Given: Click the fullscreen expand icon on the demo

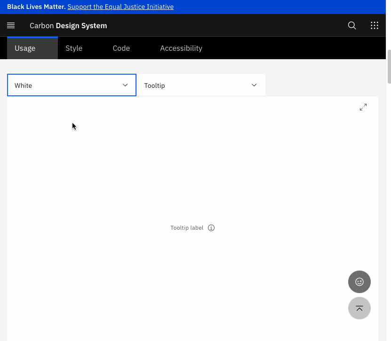Looking at the screenshot, I should (x=363, y=107).
